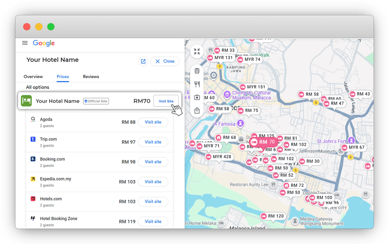
Task: Show restaurants via fork and knife icon
Action: pos(197,84)
